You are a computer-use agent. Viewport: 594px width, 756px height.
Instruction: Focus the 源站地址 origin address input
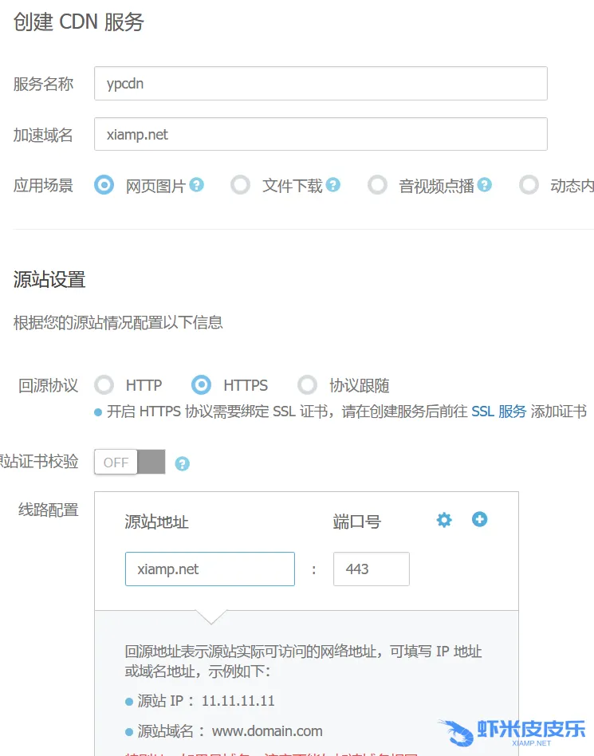[x=210, y=569]
